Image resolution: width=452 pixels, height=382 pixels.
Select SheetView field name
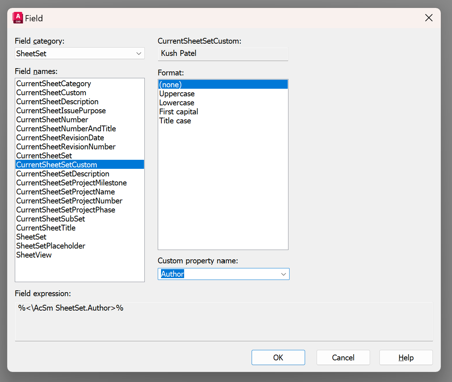[34, 255]
